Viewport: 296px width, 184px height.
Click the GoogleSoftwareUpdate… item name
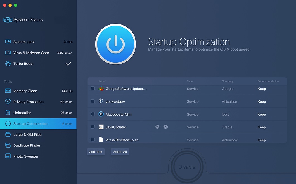point(126,89)
